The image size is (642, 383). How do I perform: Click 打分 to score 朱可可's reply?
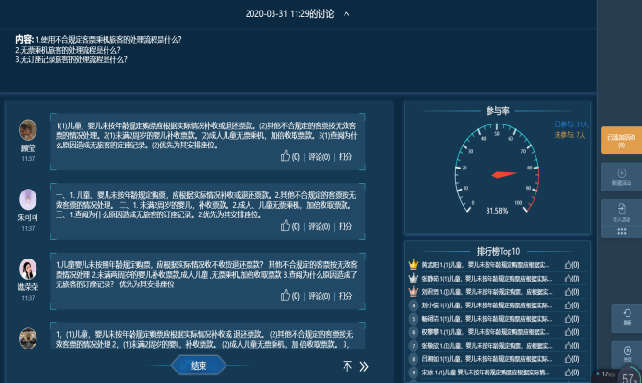tap(345, 226)
